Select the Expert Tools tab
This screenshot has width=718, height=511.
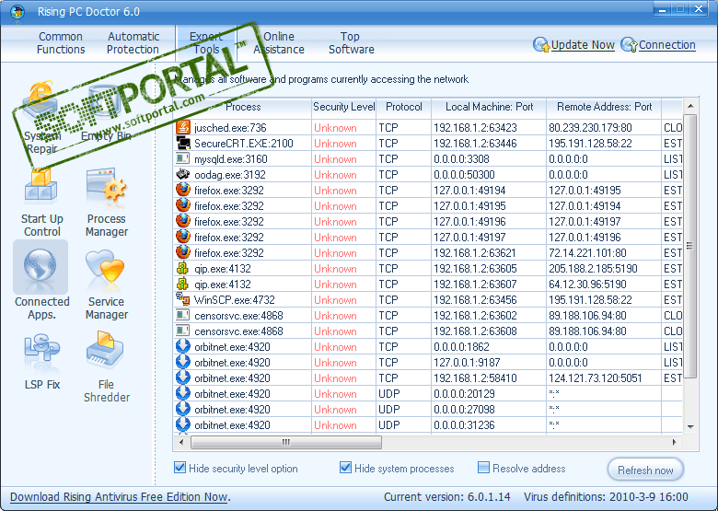pyautogui.click(x=206, y=42)
